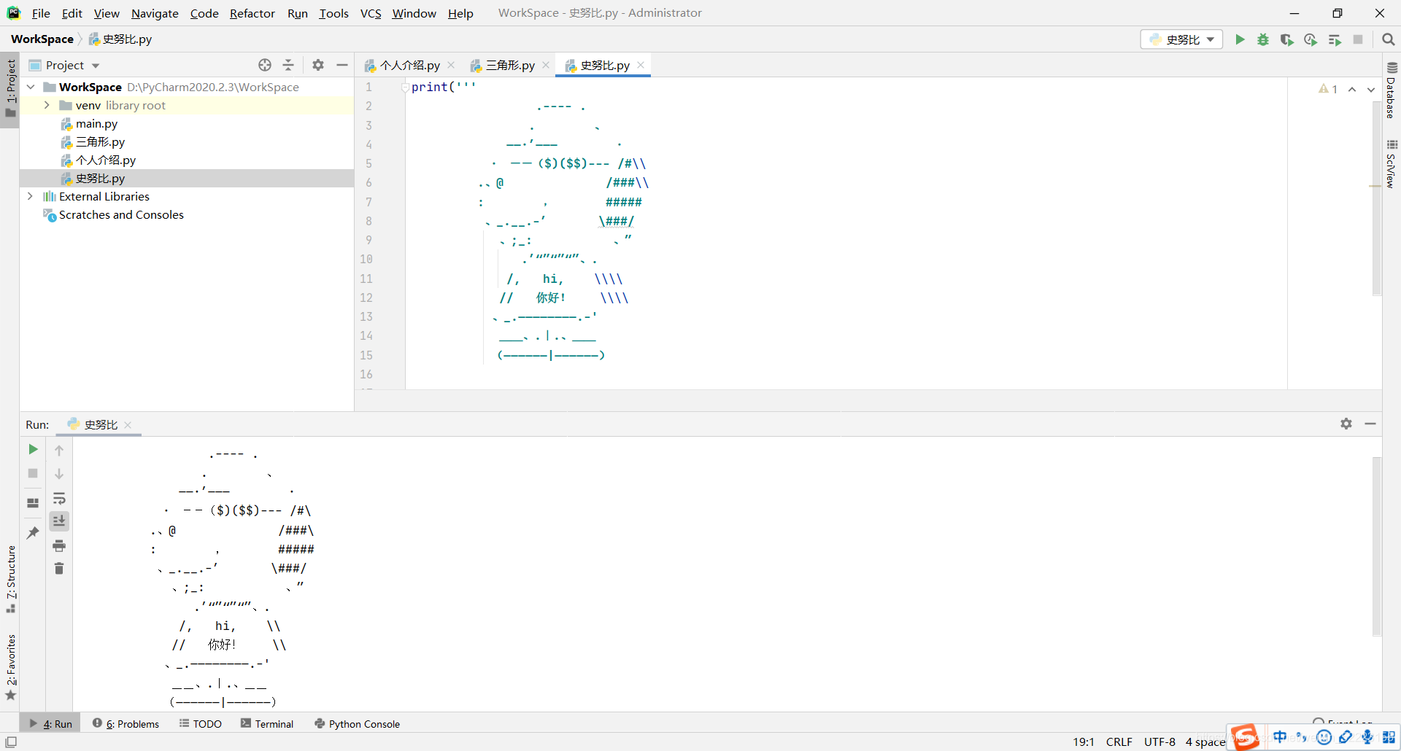Click the editor vertical scrollbar
This screenshot has height=751, width=1401.
[x=1376, y=197]
